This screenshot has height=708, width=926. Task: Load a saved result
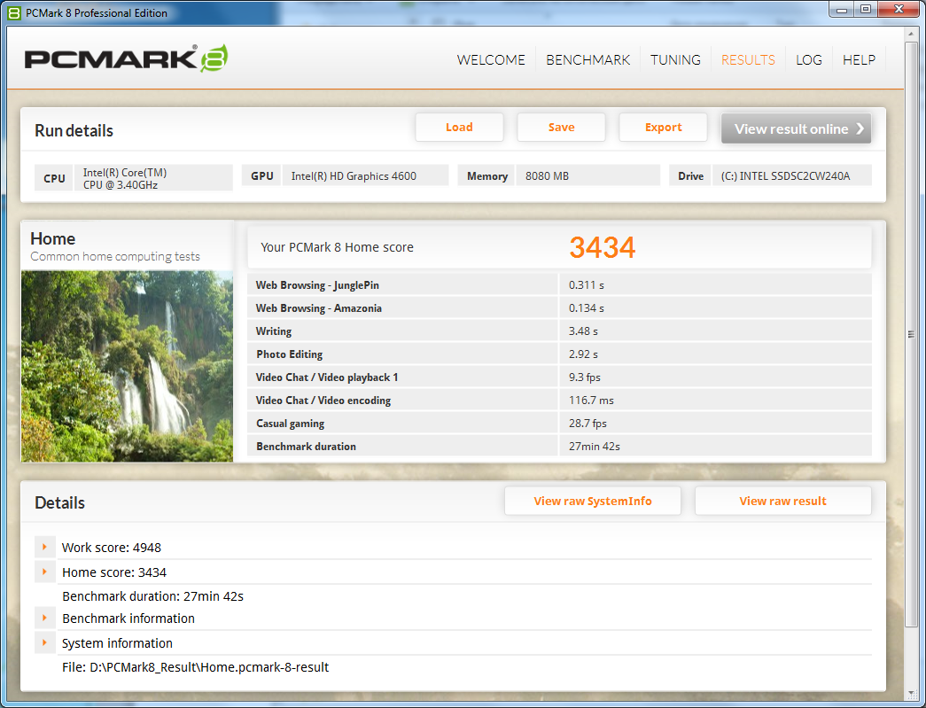[459, 127]
